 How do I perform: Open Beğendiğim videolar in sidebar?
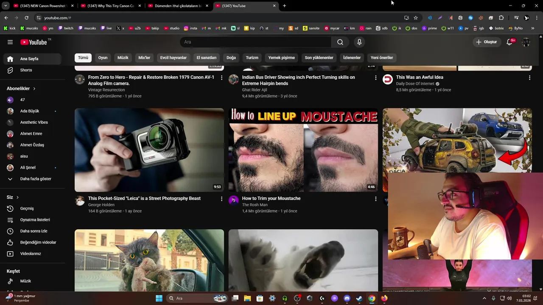32,242
